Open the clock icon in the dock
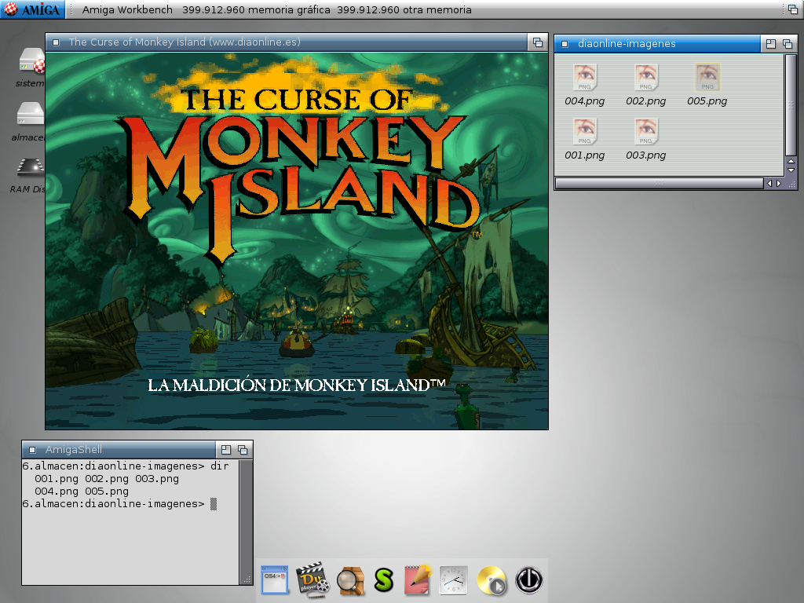 click(453, 580)
